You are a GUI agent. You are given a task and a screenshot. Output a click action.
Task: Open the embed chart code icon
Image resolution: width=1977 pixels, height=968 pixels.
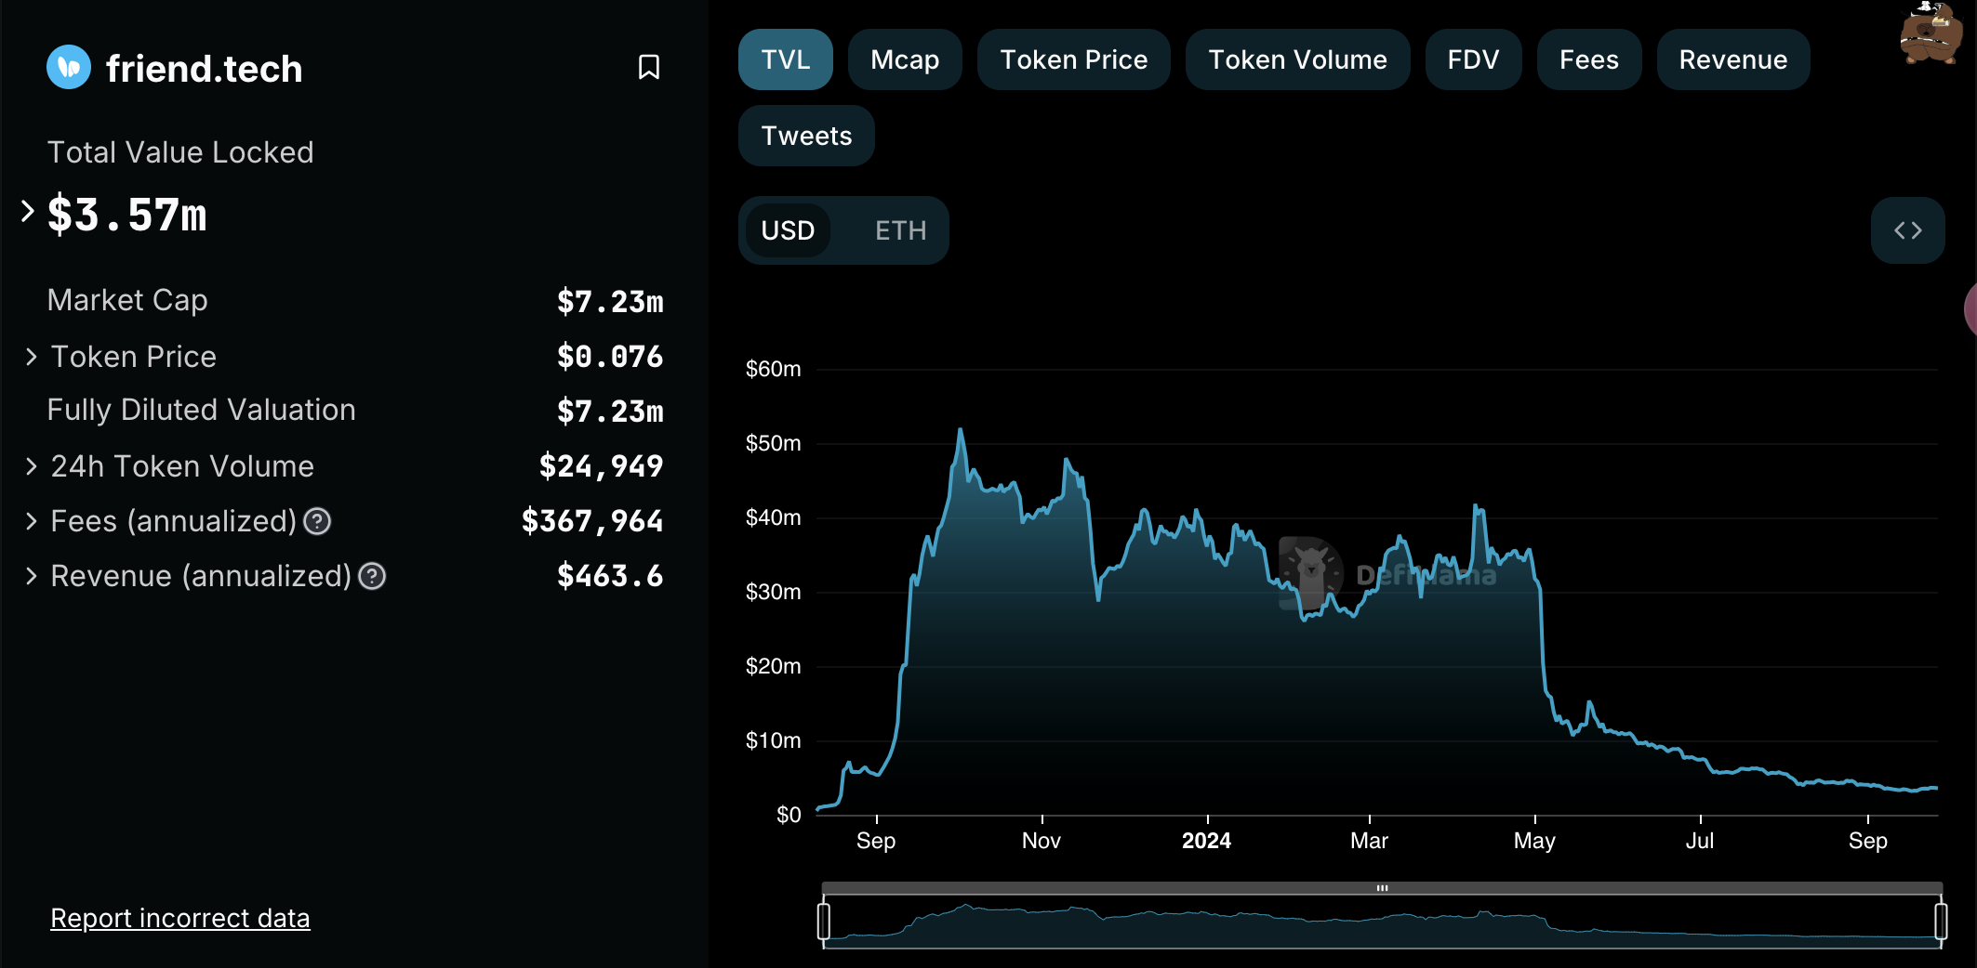pos(1907,230)
